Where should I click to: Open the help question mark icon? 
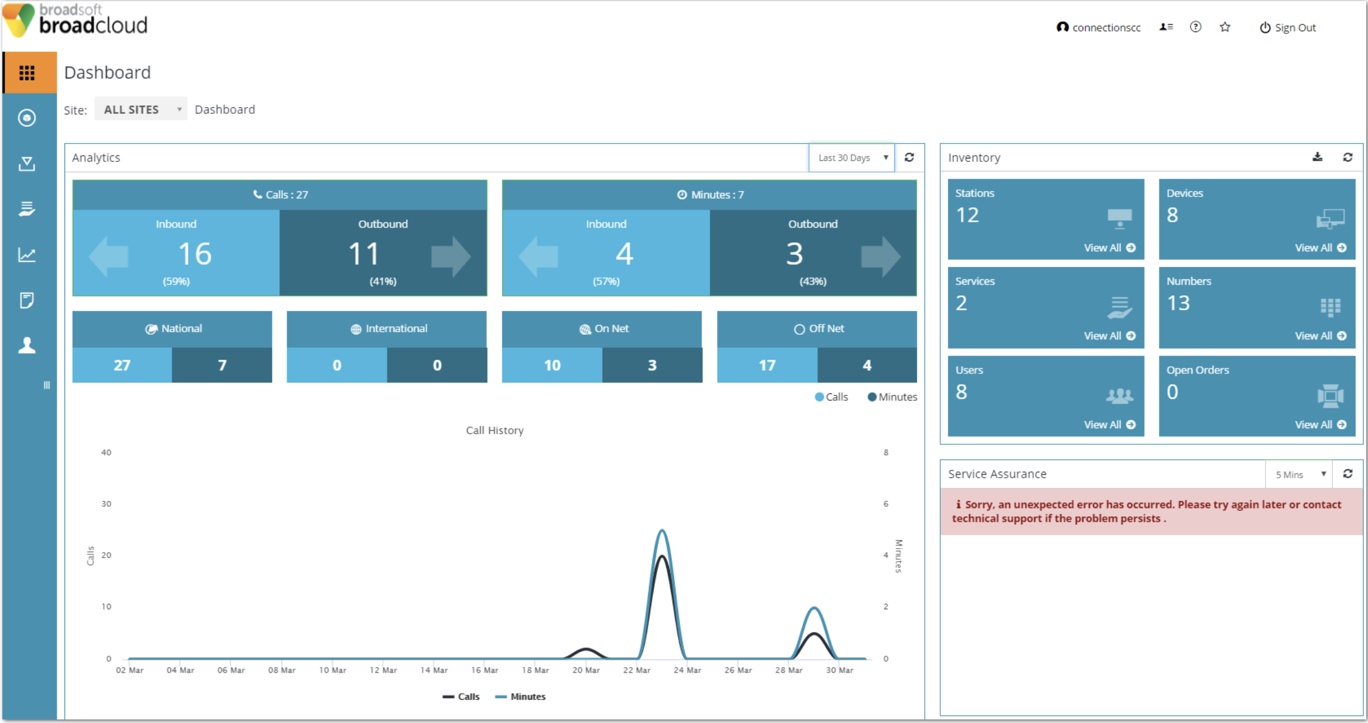[x=1195, y=27]
